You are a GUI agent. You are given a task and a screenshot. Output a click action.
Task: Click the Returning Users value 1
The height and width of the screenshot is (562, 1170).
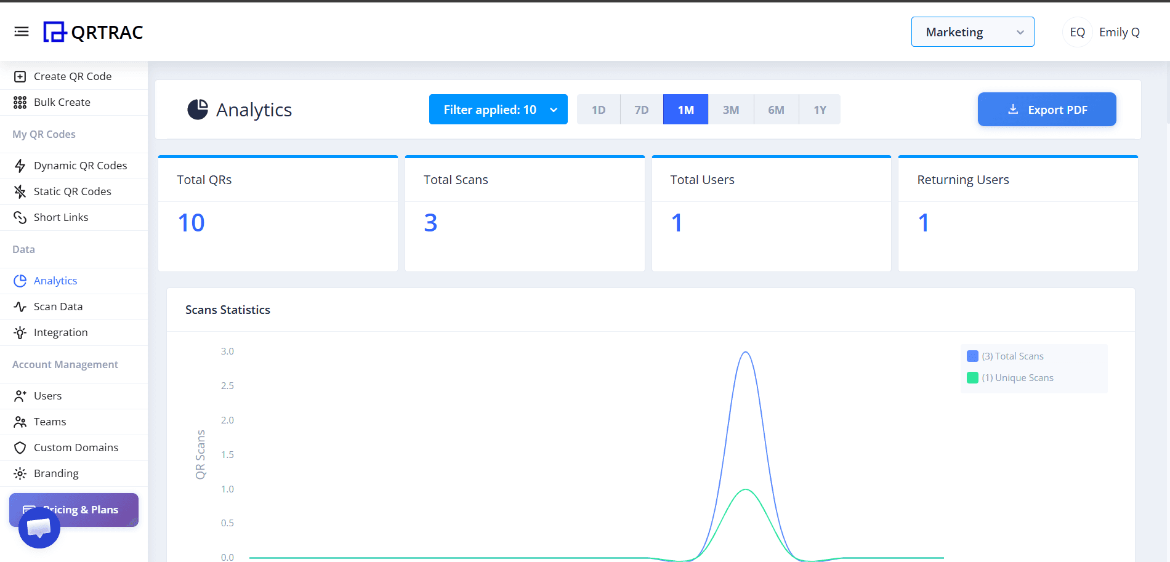click(924, 223)
